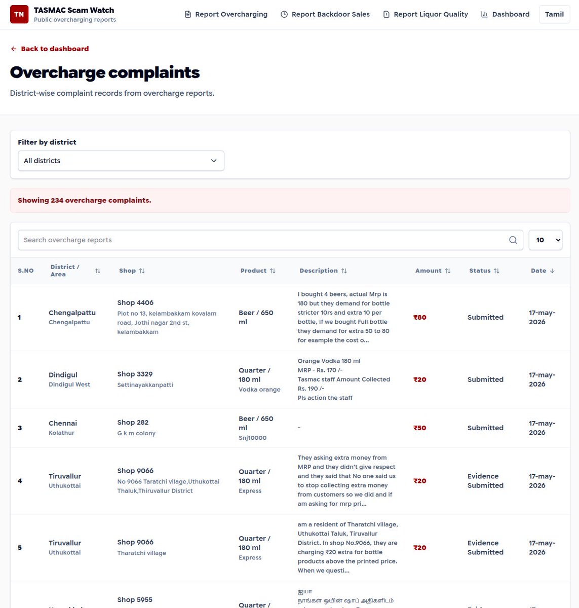Click the Filter by district label
The height and width of the screenshot is (608, 579).
click(47, 142)
